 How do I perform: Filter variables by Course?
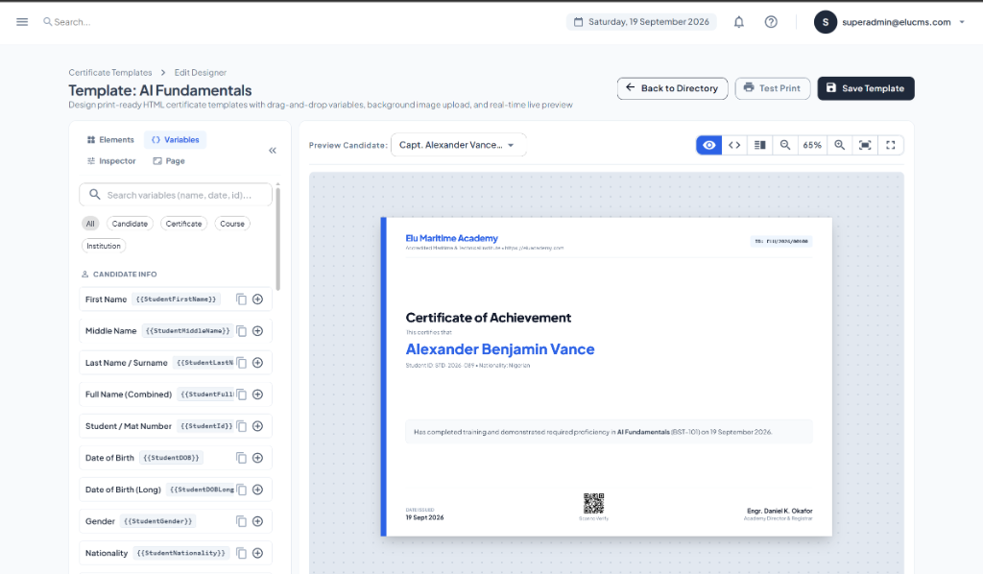pyautogui.click(x=232, y=224)
